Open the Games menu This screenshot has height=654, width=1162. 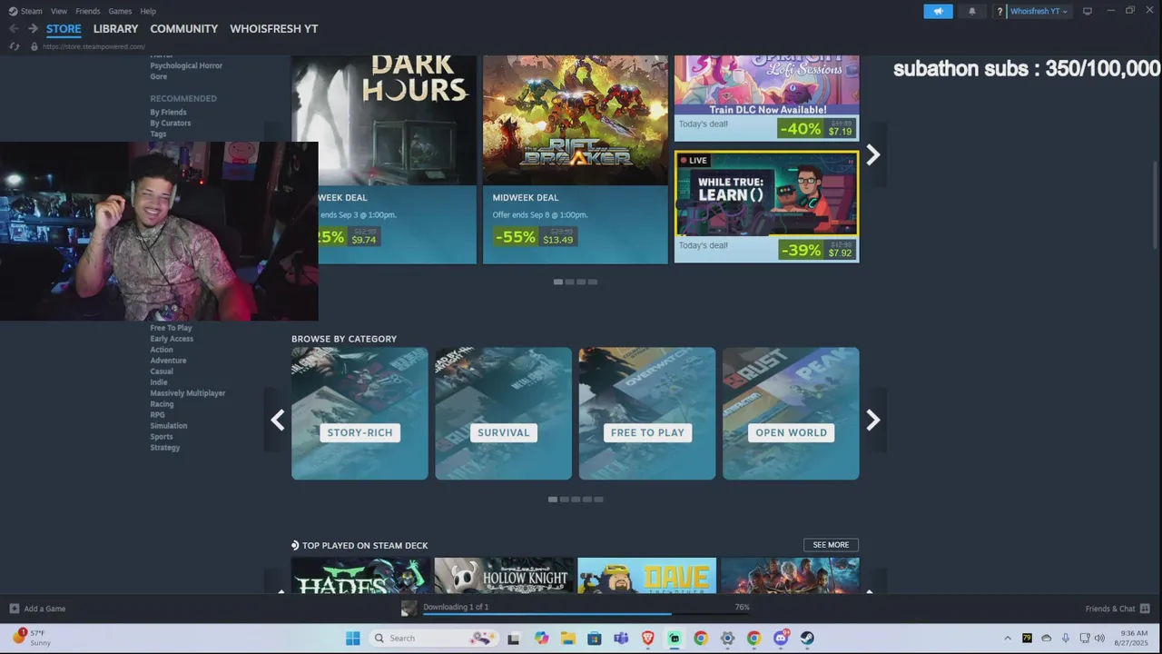pyautogui.click(x=120, y=11)
